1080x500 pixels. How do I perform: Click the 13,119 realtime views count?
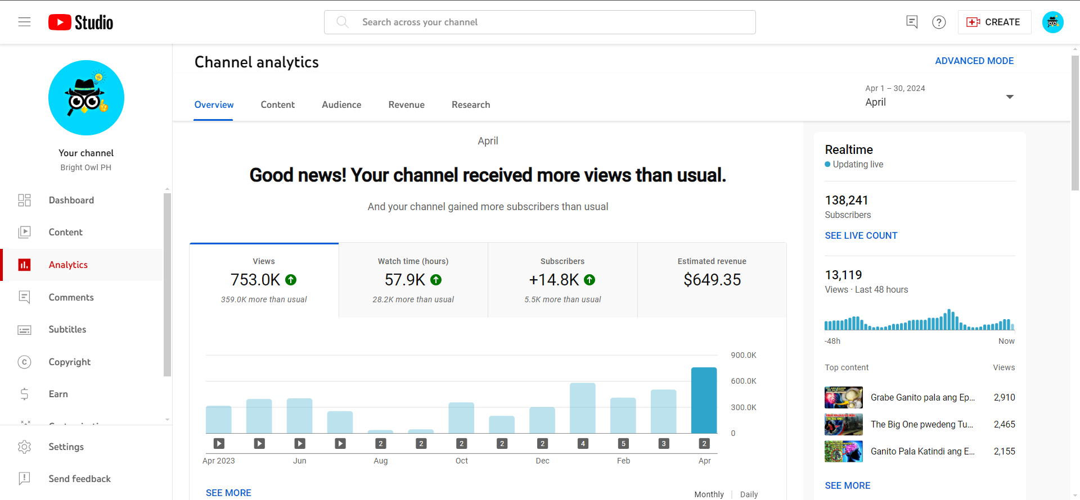(x=843, y=275)
